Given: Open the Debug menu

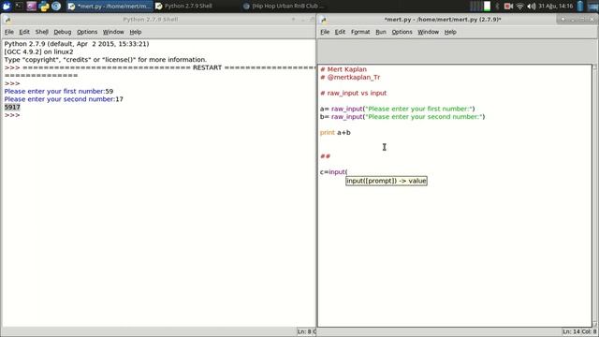Looking at the screenshot, I should pos(63,32).
